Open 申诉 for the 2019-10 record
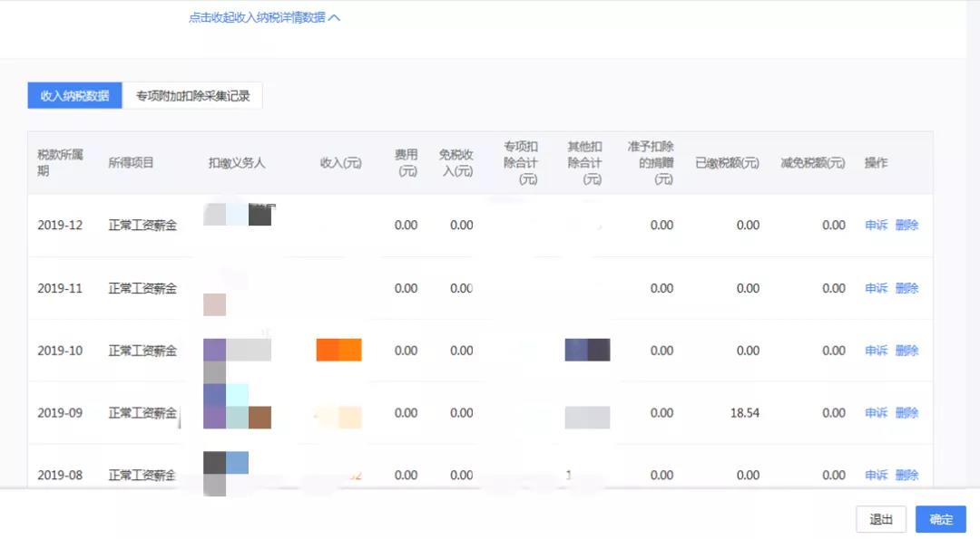The width and height of the screenshot is (980, 539). pos(875,350)
